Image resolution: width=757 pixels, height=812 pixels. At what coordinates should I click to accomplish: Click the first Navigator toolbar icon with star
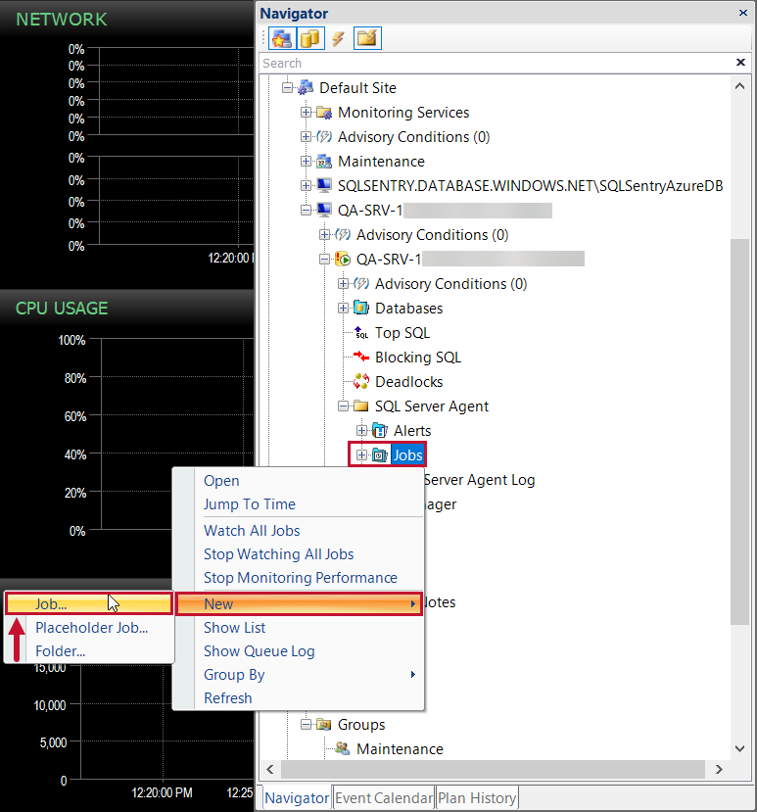coord(282,38)
